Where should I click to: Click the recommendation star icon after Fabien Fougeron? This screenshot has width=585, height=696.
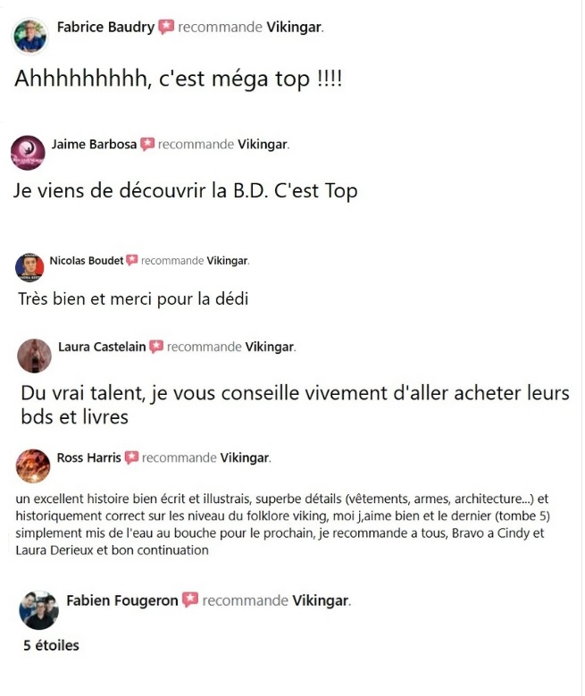[x=190, y=600]
